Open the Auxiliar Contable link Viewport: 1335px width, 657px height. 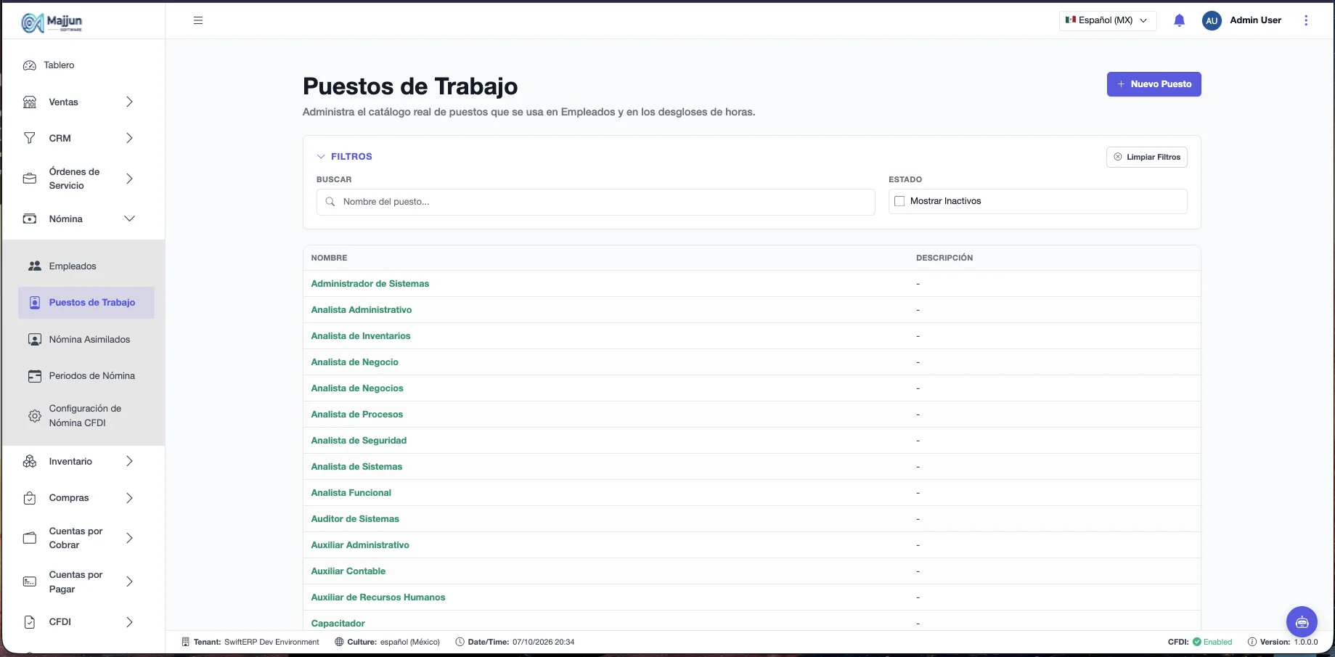click(348, 571)
